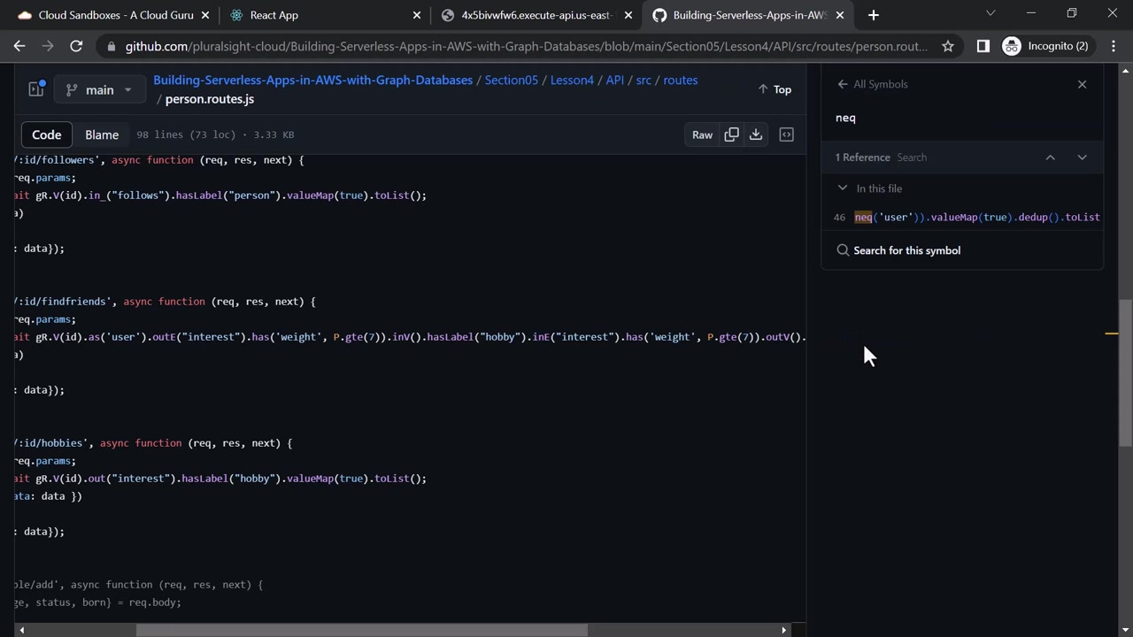
Task: Click the symbols pane toggle icon
Action: click(786, 134)
